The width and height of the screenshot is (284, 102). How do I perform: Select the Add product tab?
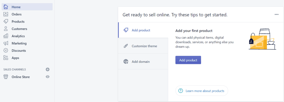coord(143,30)
